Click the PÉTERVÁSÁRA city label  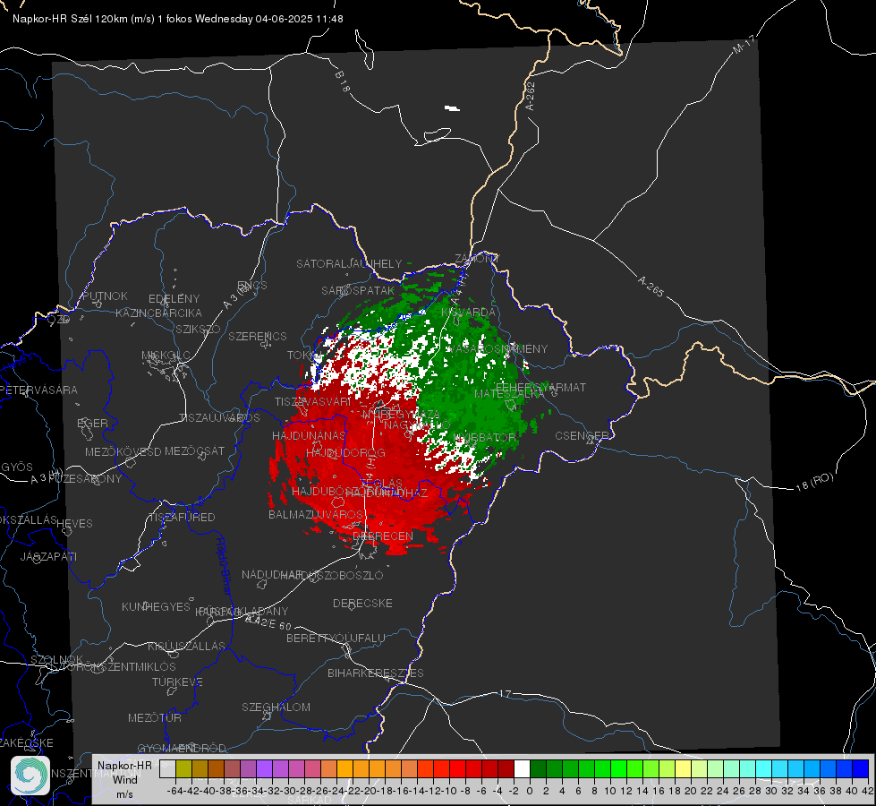39,390
